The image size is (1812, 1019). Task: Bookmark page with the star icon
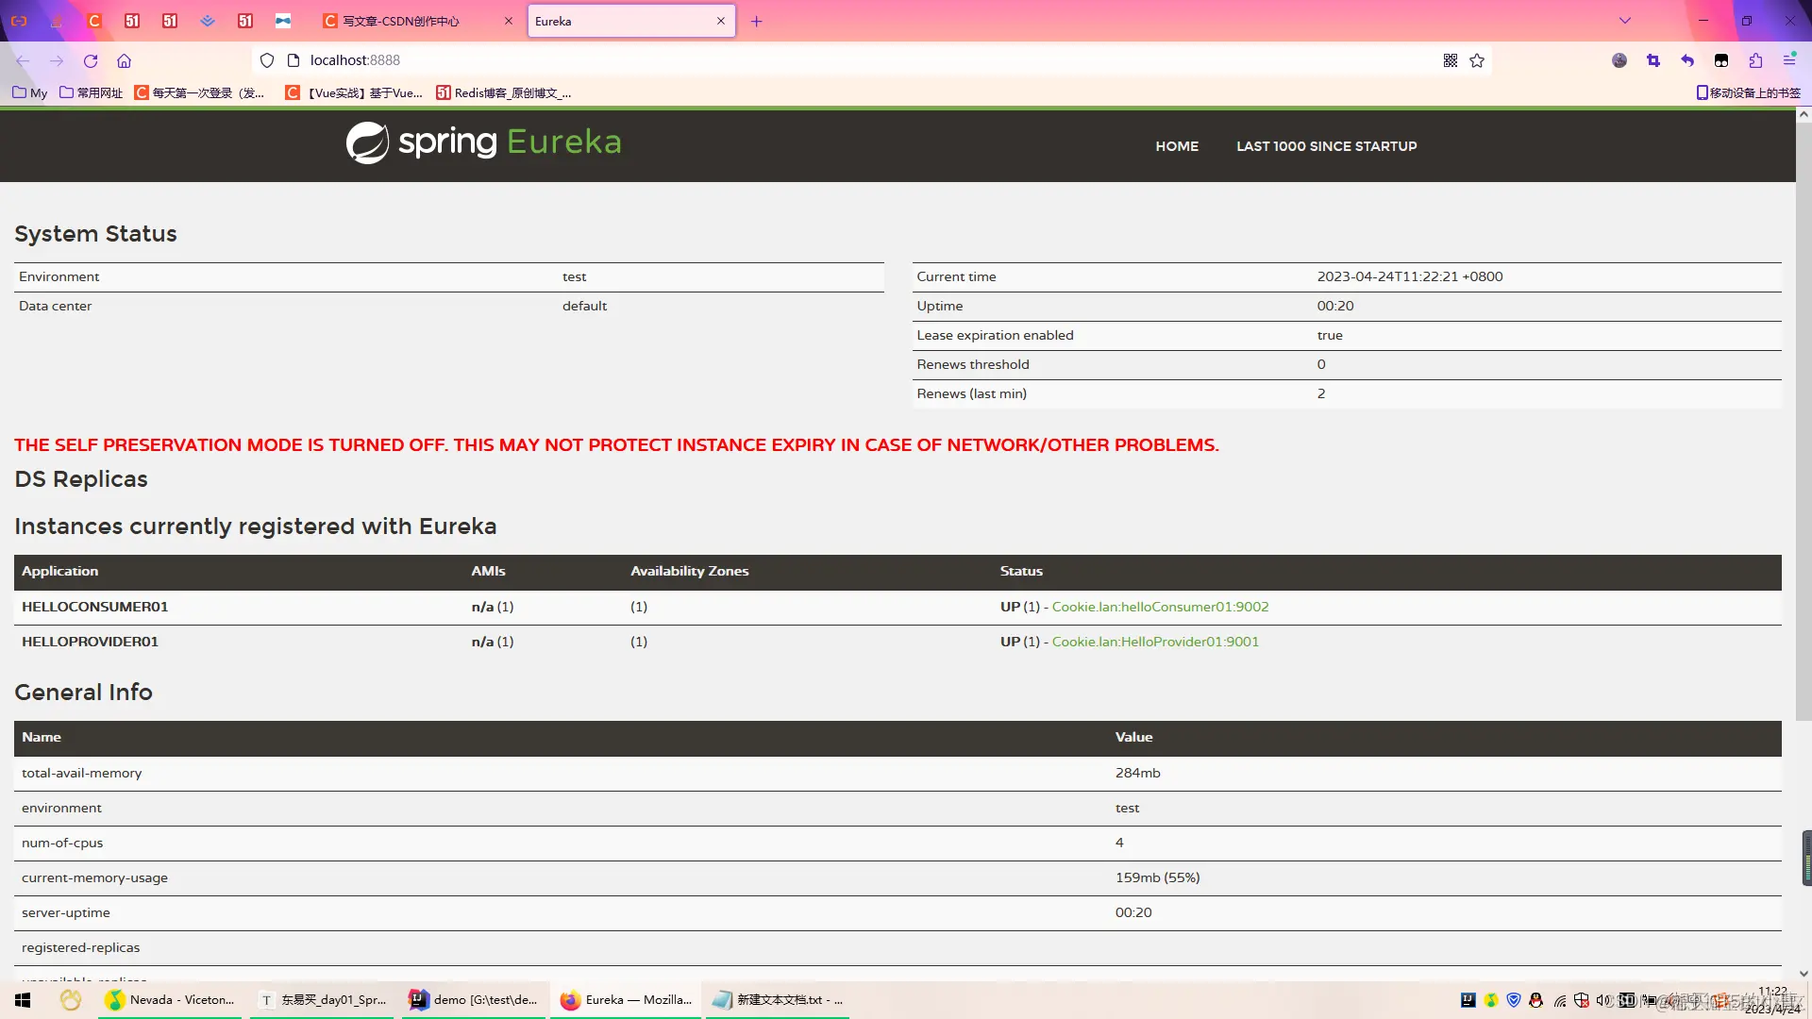pyautogui.click(x=1477, y=60)
